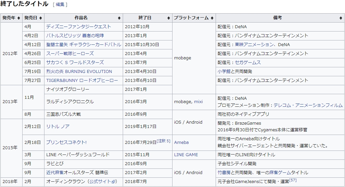Select the 2012年 year cell
The height and width of the screenshot is (187, 345).
click(11, 54)
